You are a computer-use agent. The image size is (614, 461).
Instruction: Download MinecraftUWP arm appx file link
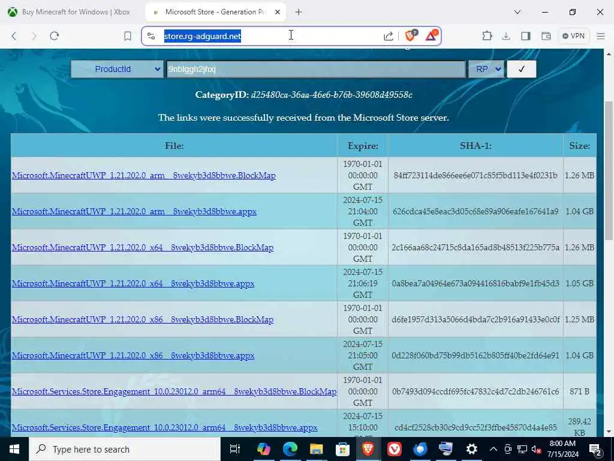coord(134,211)
